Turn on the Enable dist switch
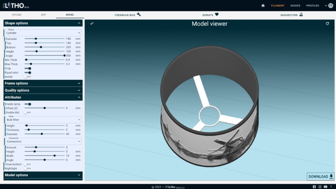 coord(27,112)
